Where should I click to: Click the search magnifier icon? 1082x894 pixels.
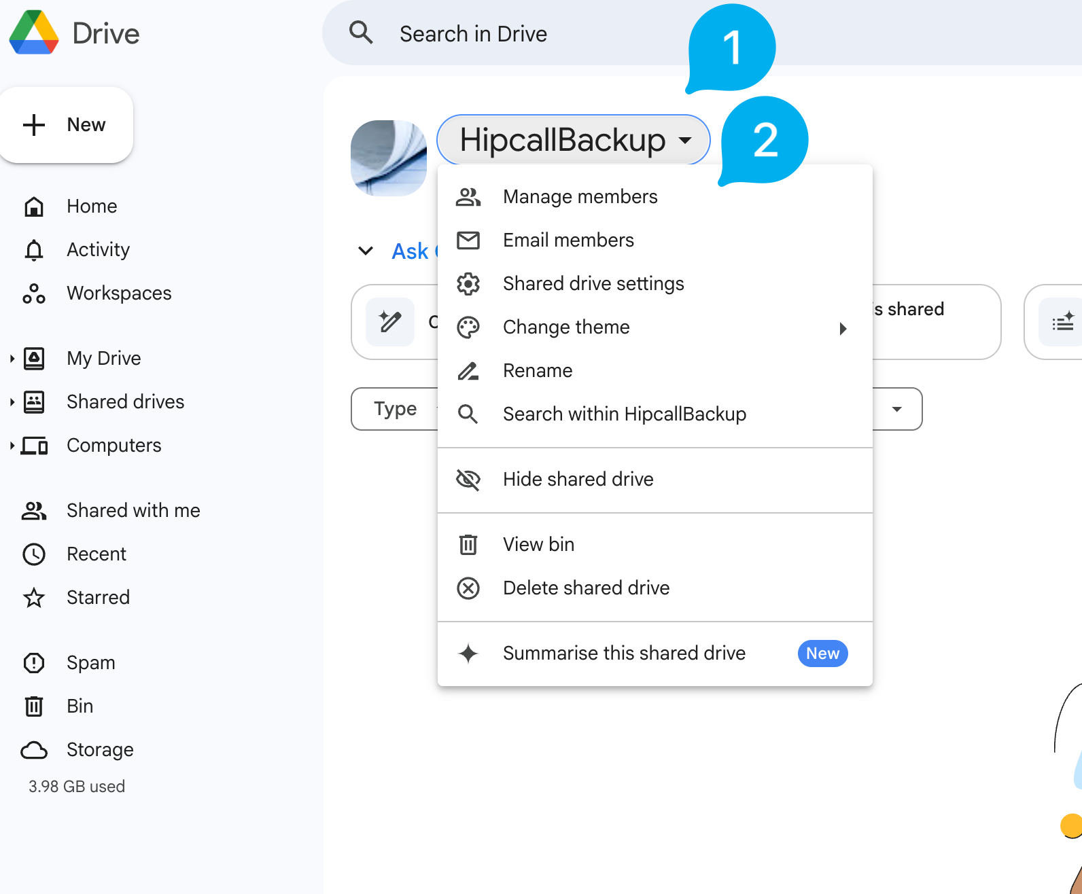(x=361, y=33)
